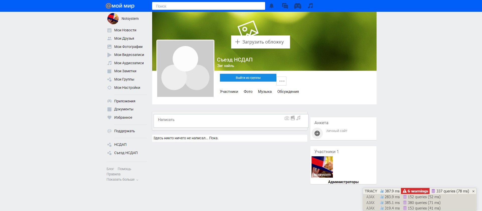Switch to the Участники tab

coord(229,92)
